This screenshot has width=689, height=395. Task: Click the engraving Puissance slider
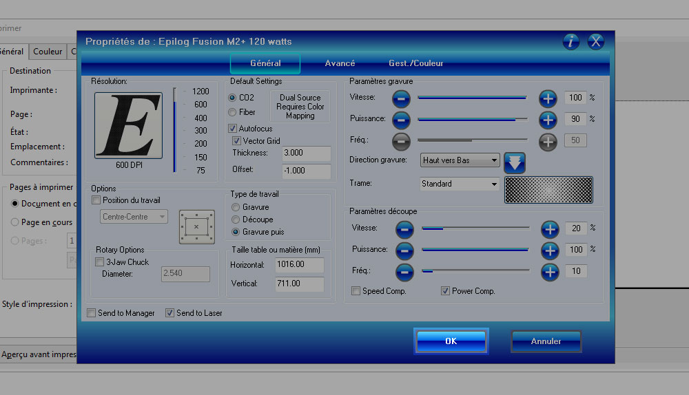(473, 119)
